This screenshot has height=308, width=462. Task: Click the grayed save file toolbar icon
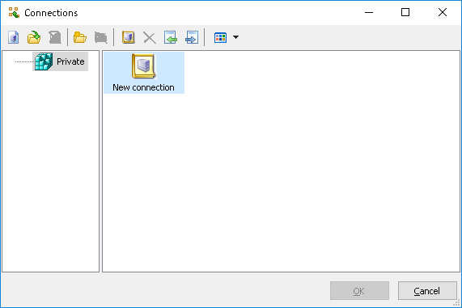[55, 37]
